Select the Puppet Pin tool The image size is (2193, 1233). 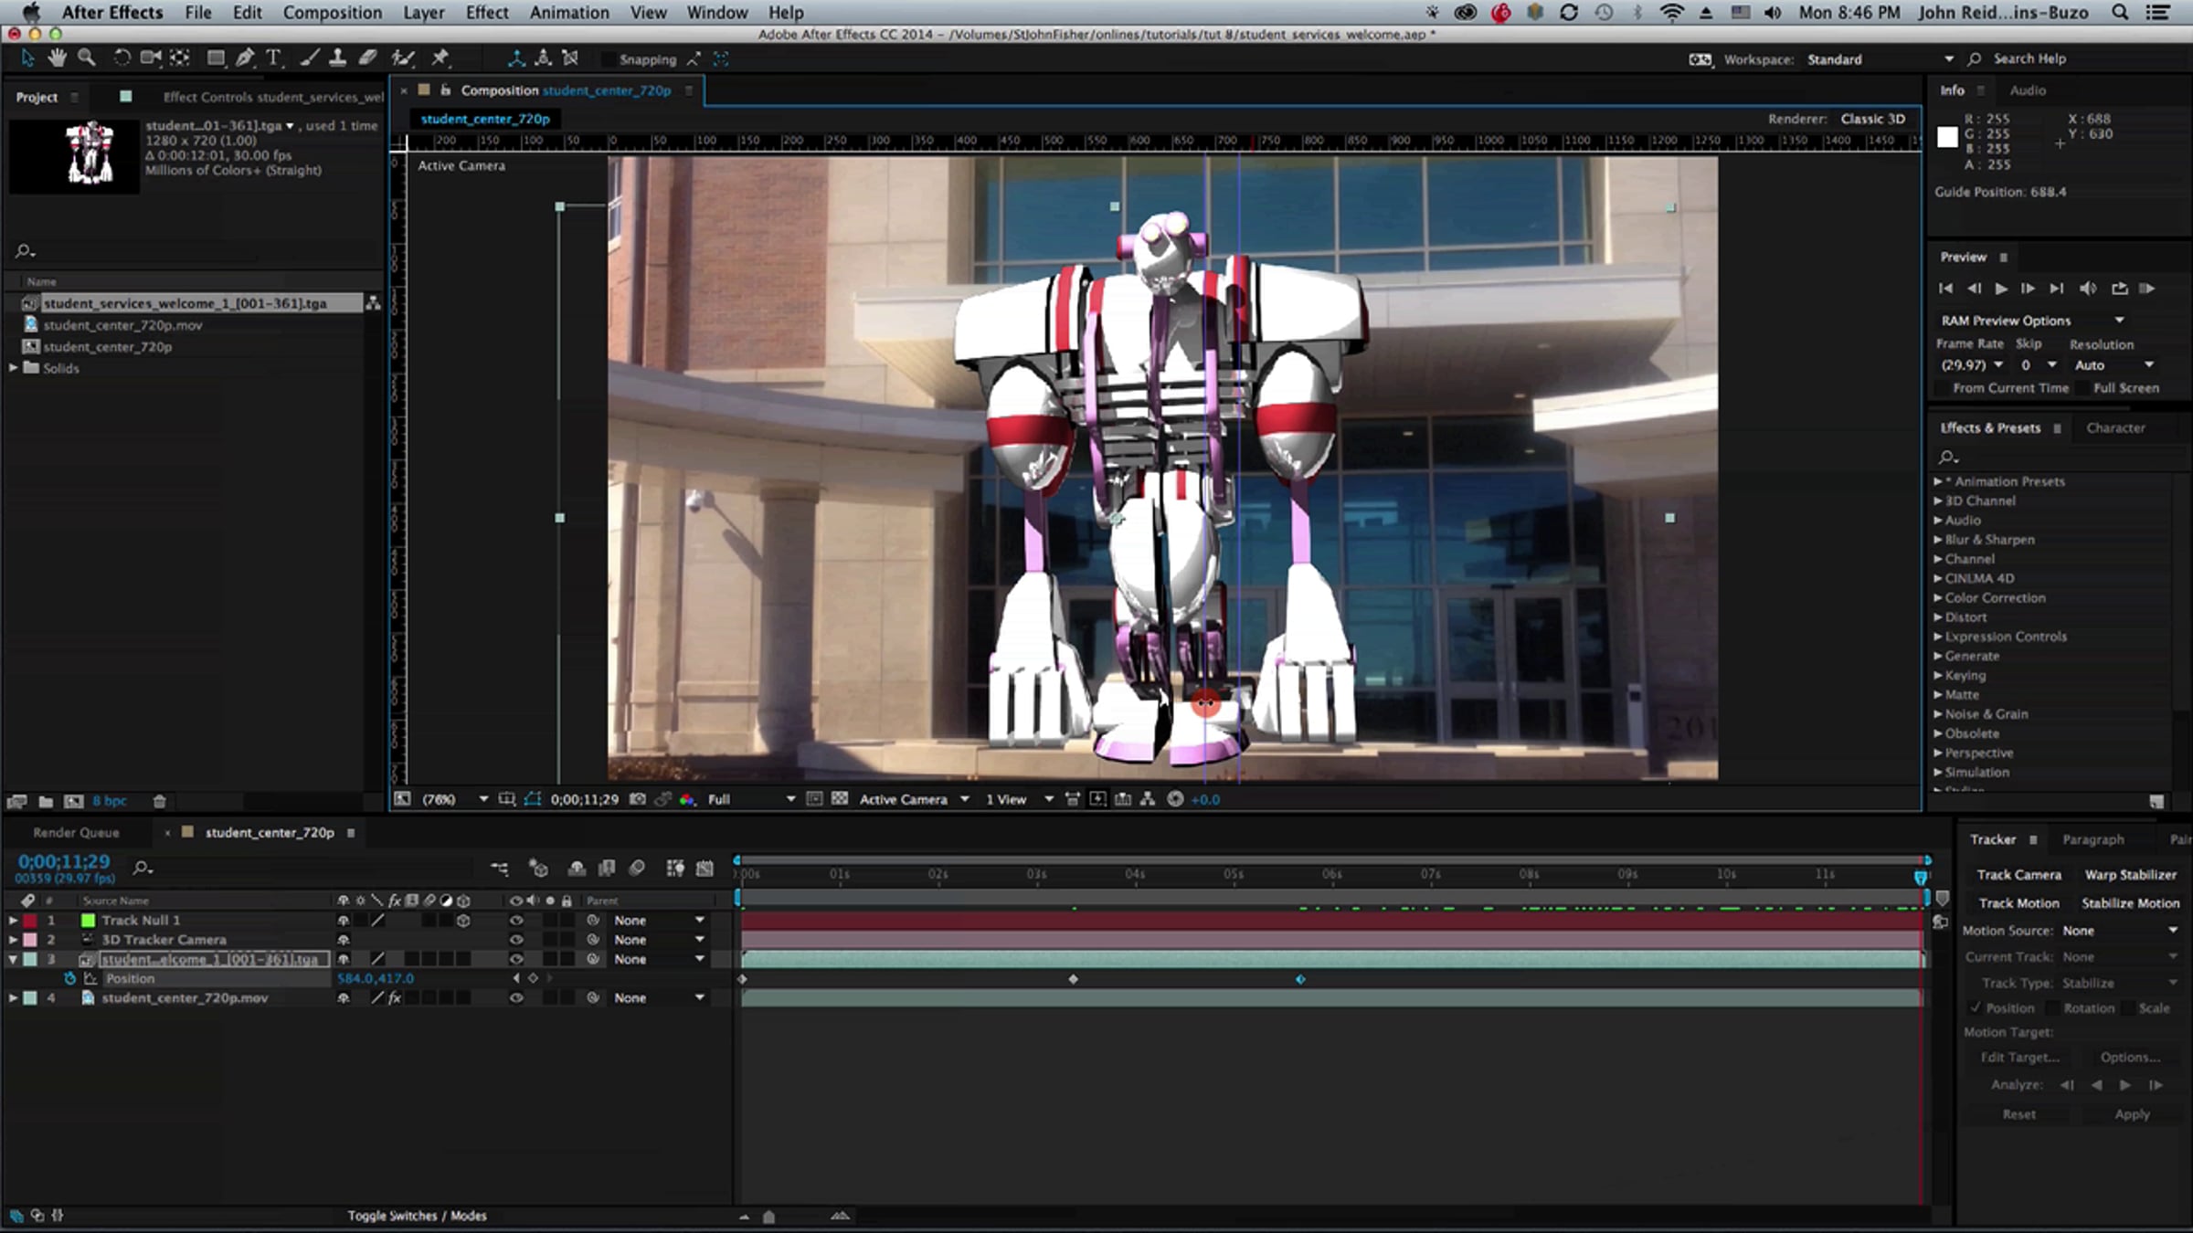(440, 58)
